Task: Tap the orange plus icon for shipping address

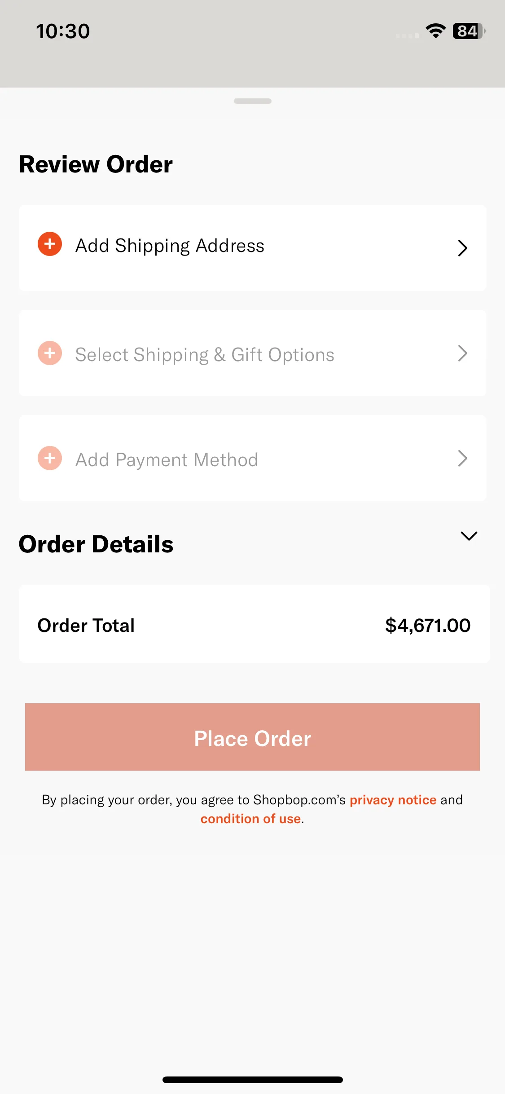Action: pyautogui.click(x=50, y=244)
